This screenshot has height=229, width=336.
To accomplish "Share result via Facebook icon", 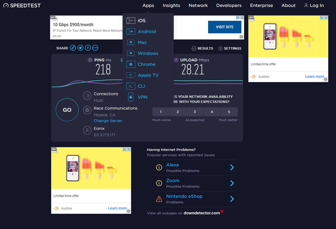I will coord(88,48).
